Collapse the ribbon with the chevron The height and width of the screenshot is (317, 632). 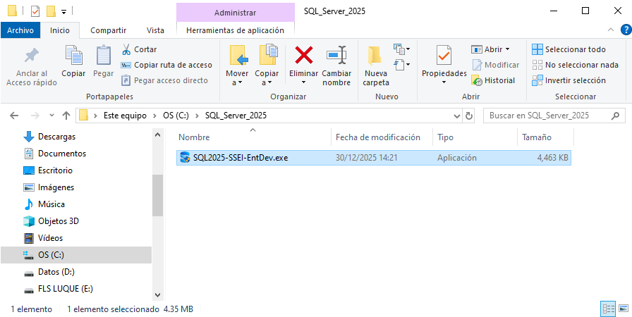pyautogui.click(x=611, y=30)
